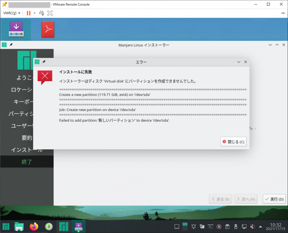Screen dimensions: 288x233
Task: Click the 'Failed to add partition' message
Action: 114,120
